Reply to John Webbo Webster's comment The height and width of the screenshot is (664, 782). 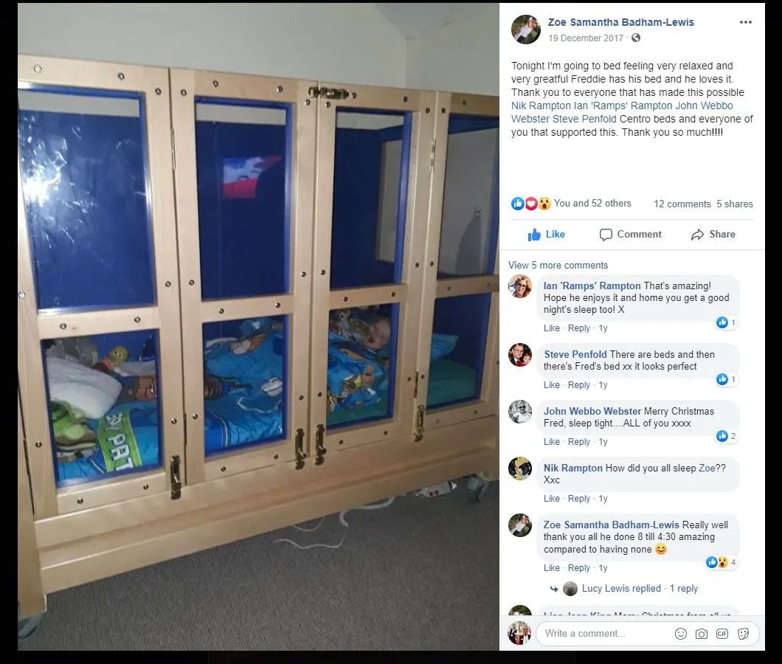pos(579,442)
